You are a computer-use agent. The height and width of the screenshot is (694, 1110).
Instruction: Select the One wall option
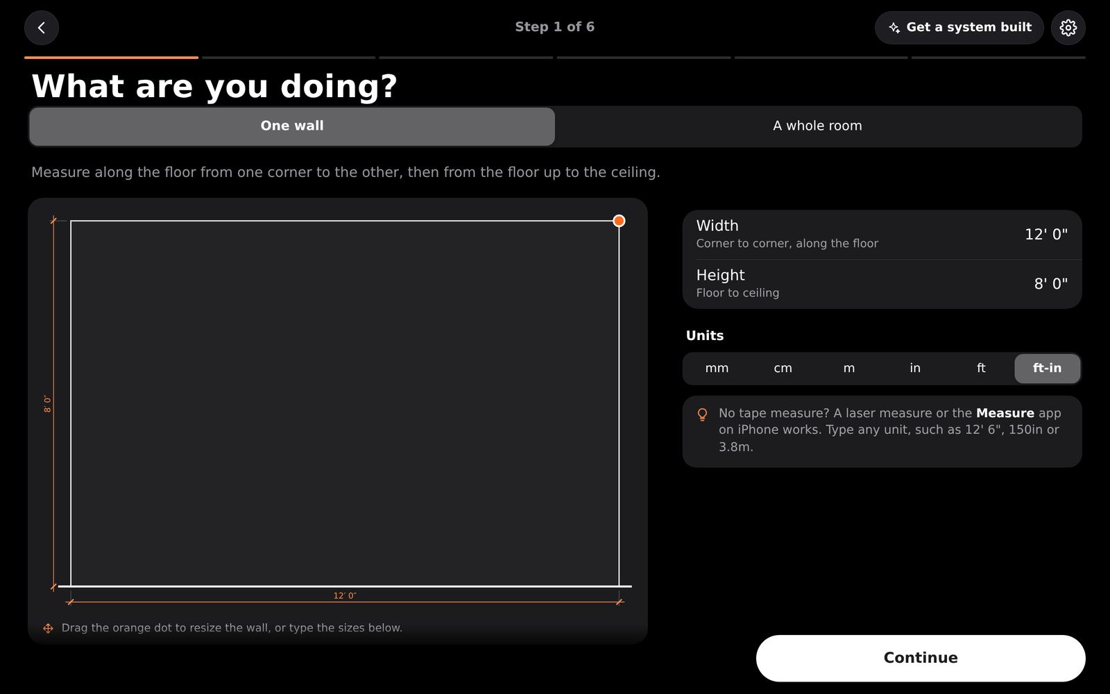coord(292,126)
